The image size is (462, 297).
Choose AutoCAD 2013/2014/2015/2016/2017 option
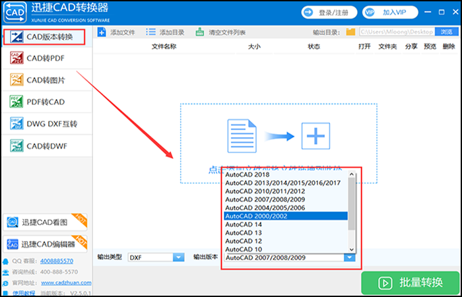286,183
